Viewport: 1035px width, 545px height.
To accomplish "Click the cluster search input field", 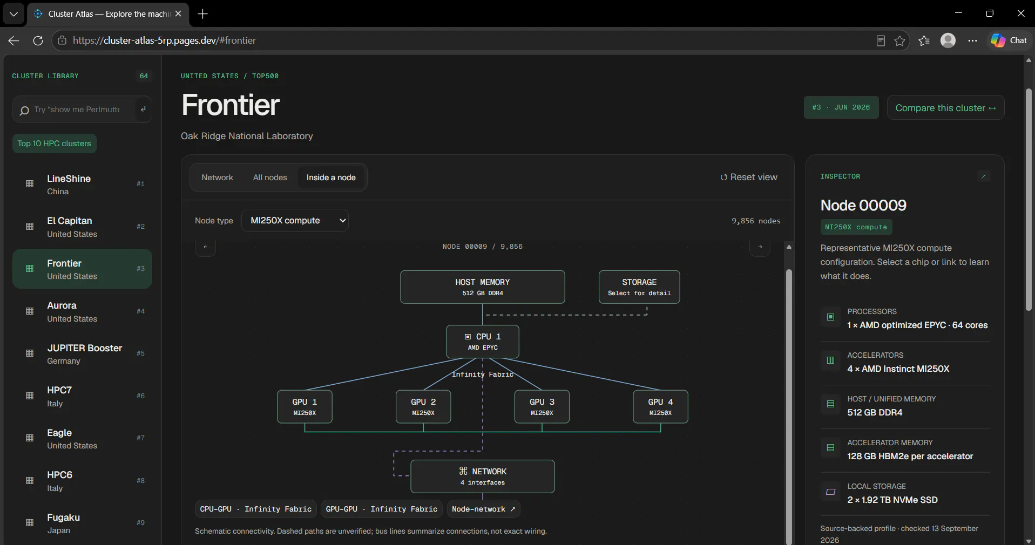I will [82, 110].
